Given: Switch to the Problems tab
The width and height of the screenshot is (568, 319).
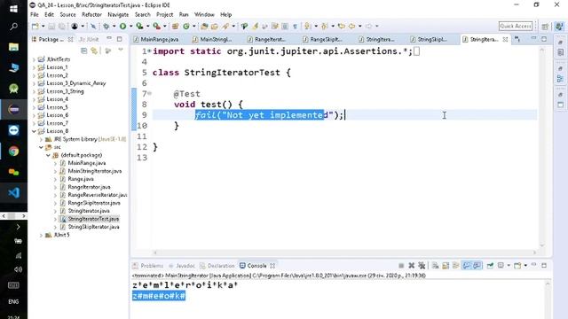Looking at the screenshot, I should pyautogui.click(x=148, y=266).
